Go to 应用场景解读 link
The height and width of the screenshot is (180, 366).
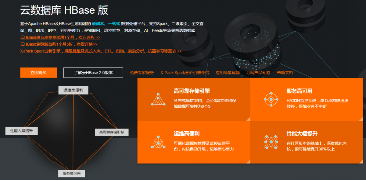tap(228, 73)
